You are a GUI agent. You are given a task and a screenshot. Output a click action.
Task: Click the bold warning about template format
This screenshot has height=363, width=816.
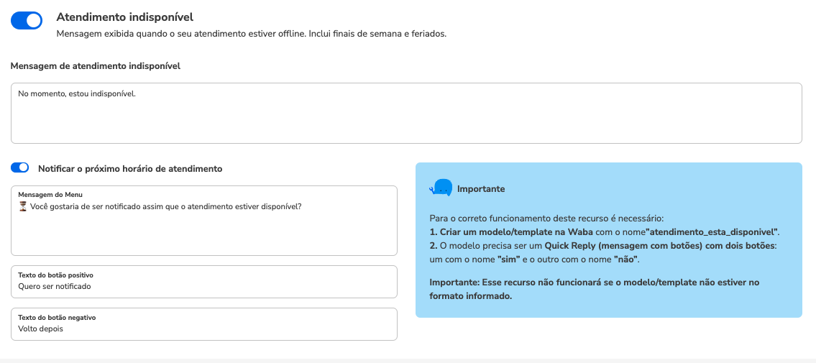tap(595, 290)
